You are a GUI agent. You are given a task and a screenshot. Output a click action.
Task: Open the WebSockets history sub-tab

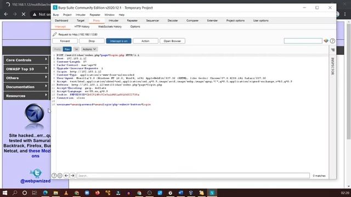tap(110, 27)
